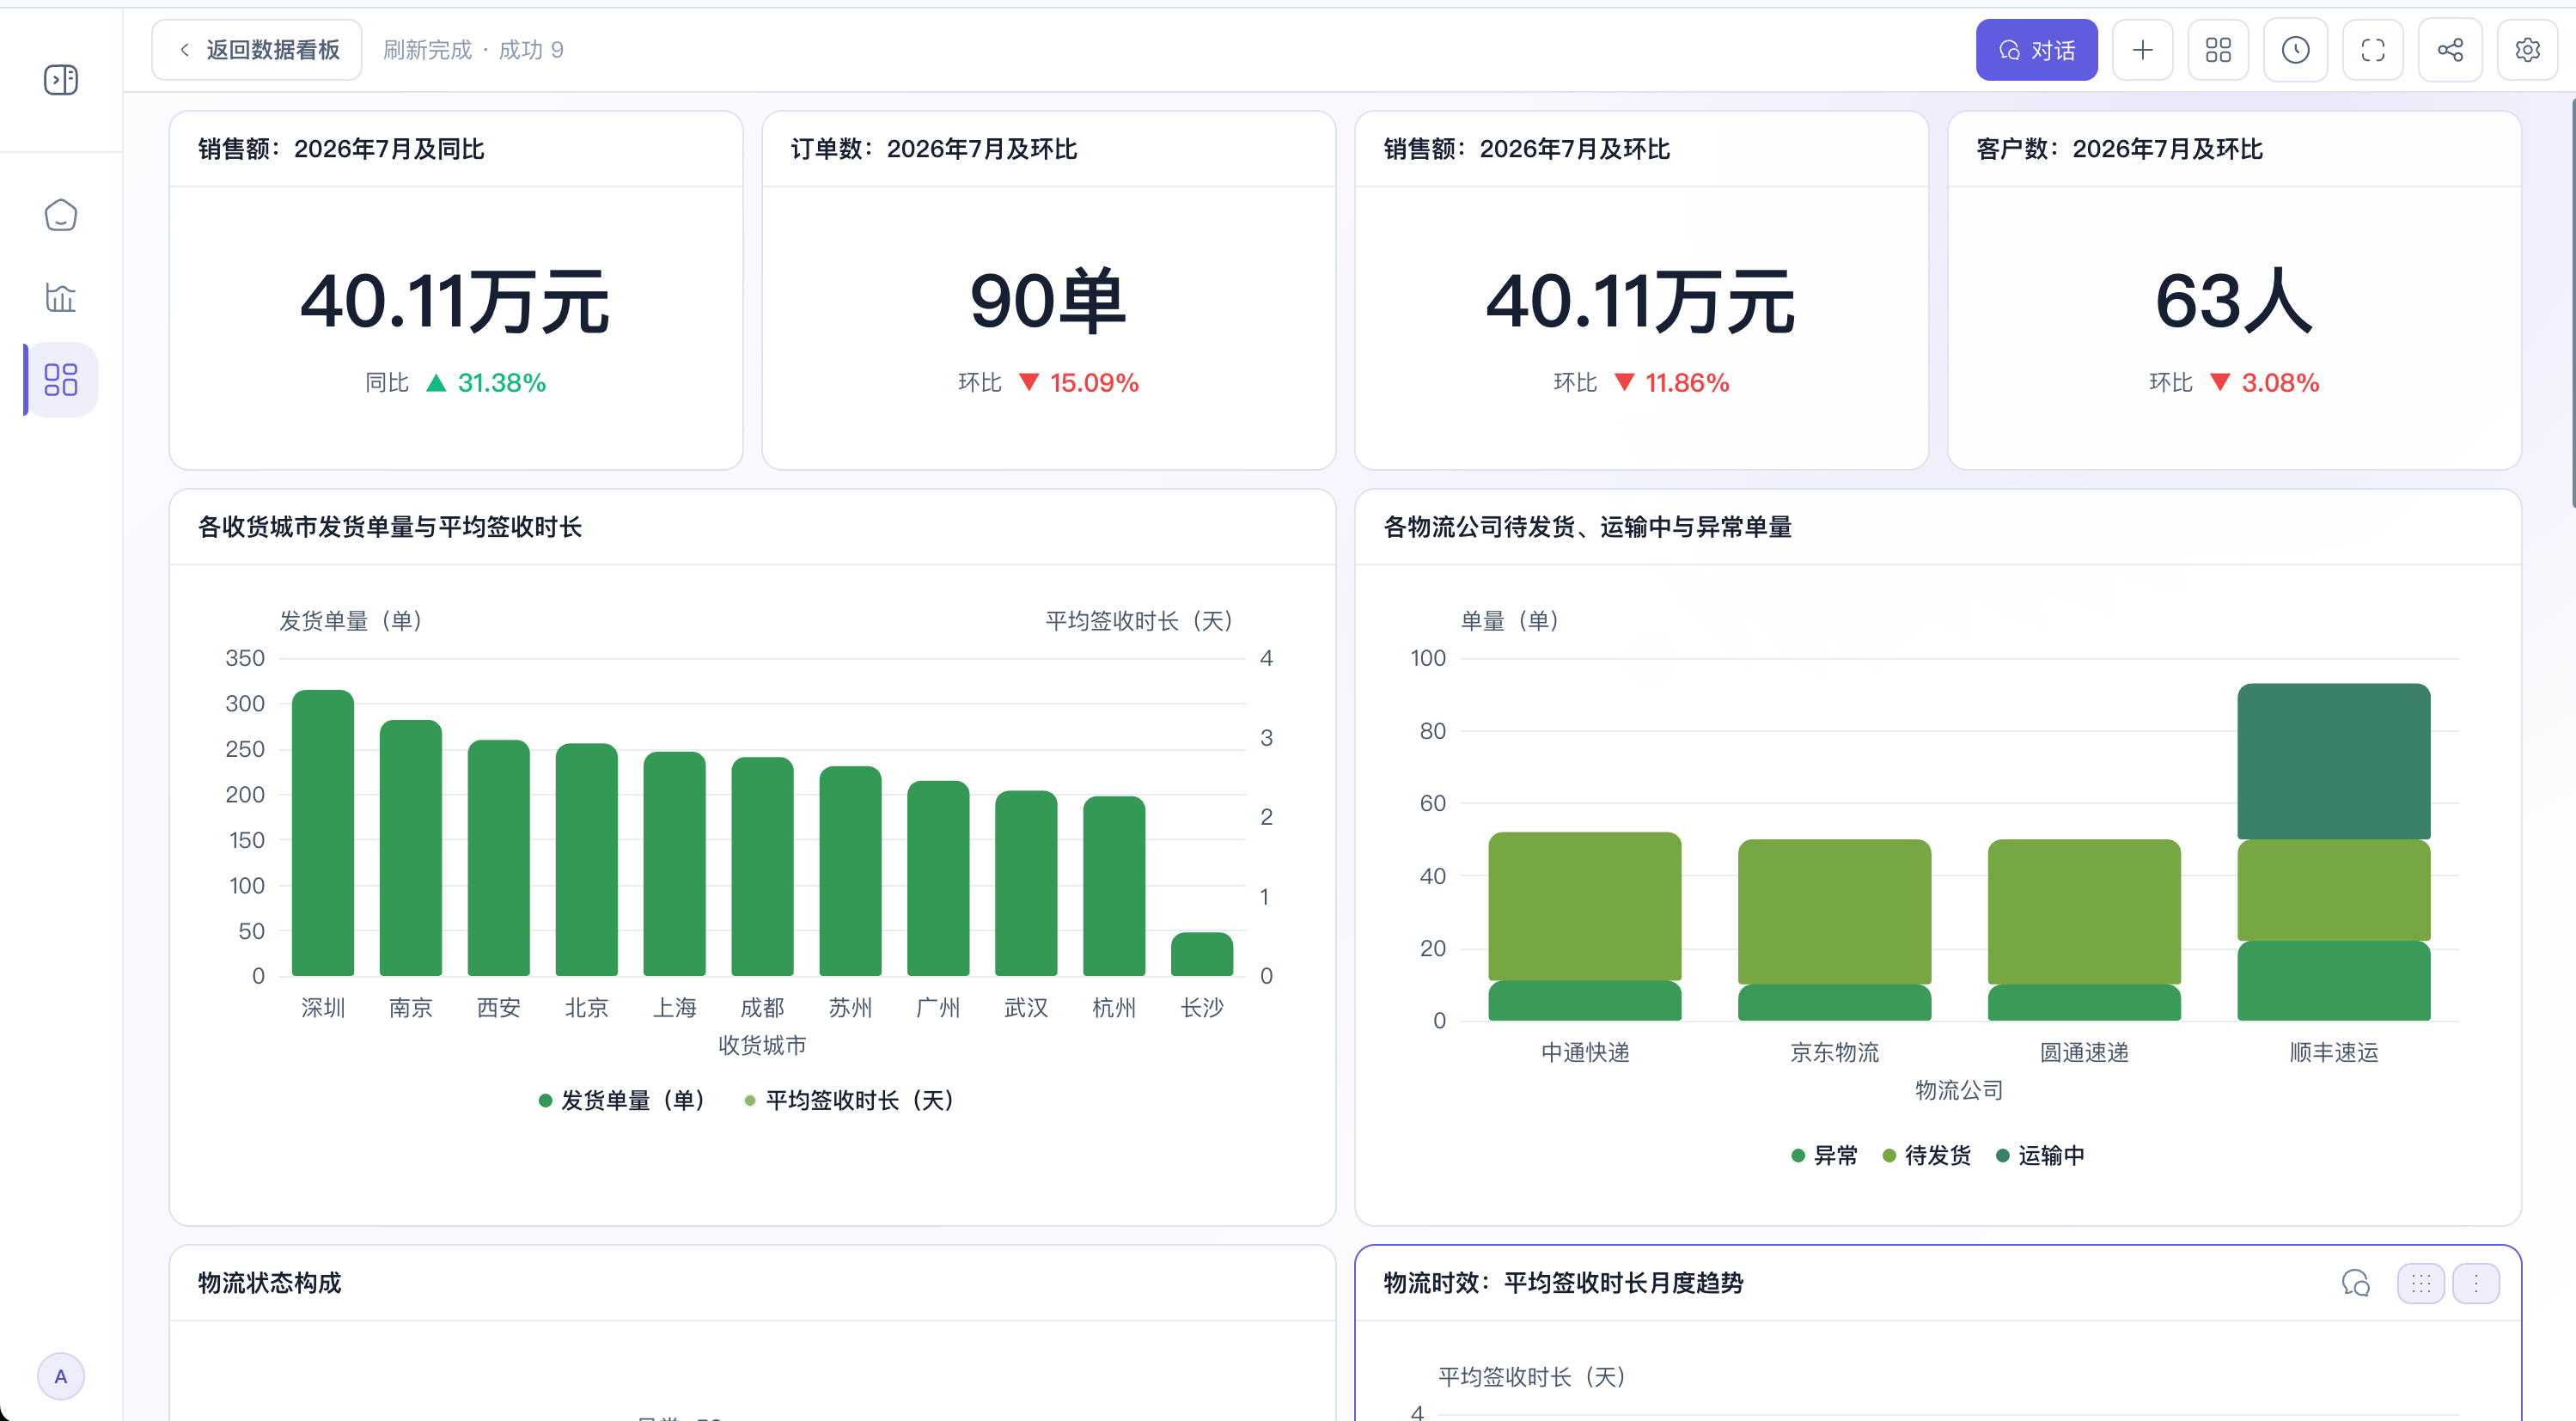Click 圆通速递 stacked bar

(x=2084, y=930)
